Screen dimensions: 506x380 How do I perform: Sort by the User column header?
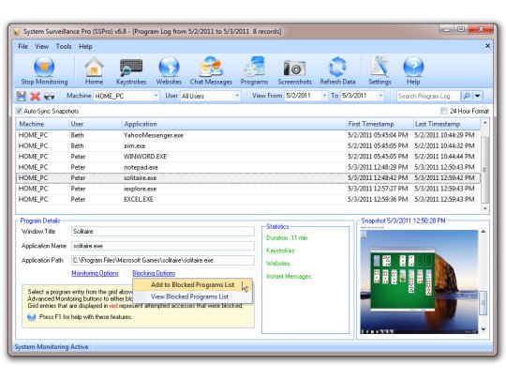96,124
